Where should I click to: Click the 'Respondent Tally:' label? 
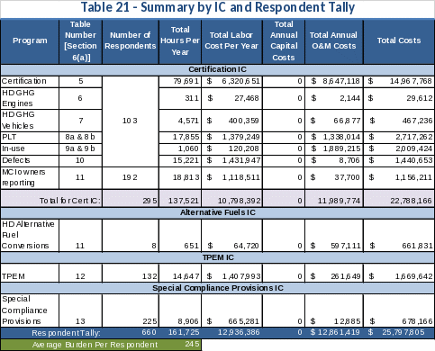pyautogui.click(x=66, y=333)
